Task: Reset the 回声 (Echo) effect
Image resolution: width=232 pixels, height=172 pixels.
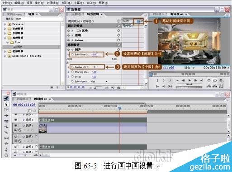Action: (118, 49)
